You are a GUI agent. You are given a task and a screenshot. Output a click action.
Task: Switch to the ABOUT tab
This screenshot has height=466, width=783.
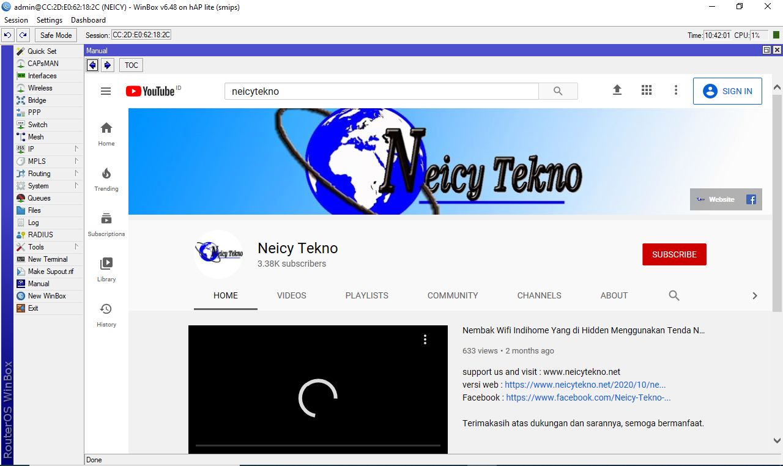(614, 295)
